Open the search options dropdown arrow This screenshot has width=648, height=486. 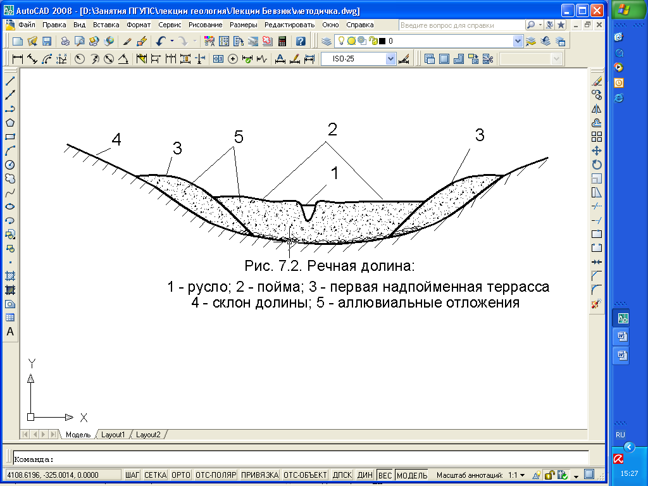tap(540, 25)
